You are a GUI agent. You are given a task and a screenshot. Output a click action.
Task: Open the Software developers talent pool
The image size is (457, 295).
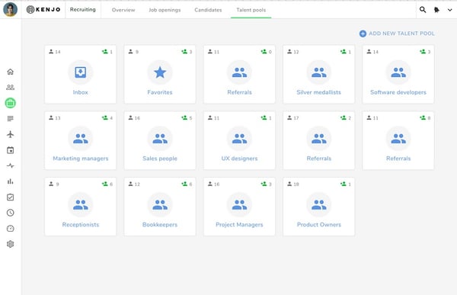pos(398,74)
